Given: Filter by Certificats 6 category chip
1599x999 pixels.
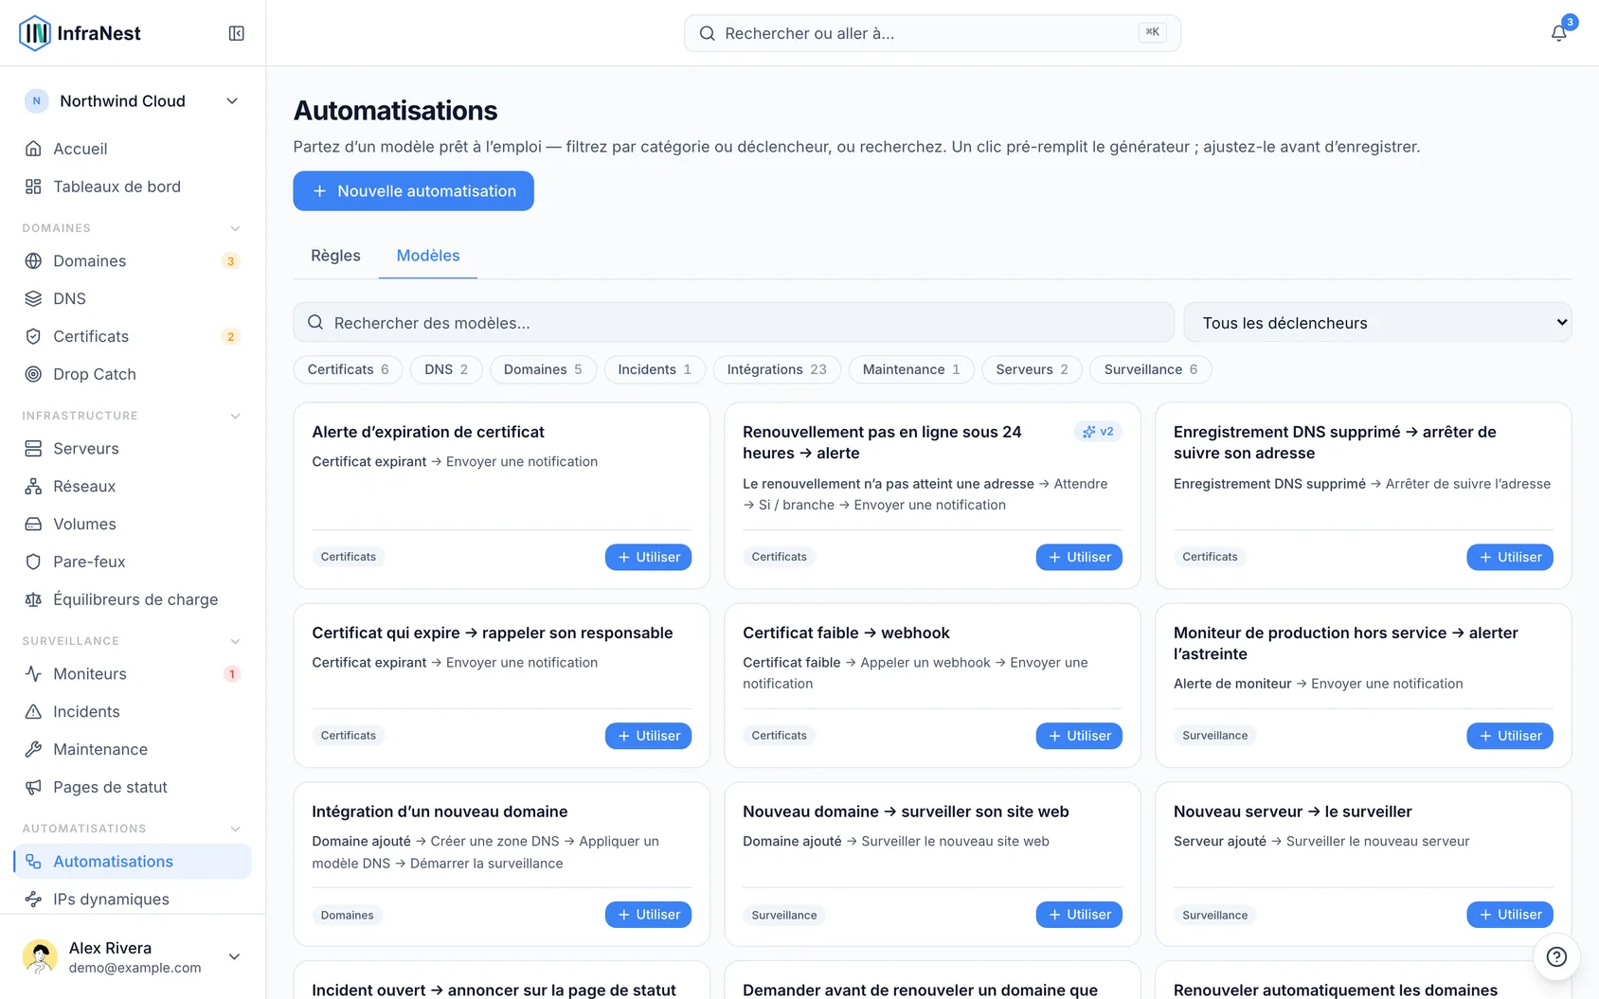Looking at the screenshot, I should coord(348,369).
